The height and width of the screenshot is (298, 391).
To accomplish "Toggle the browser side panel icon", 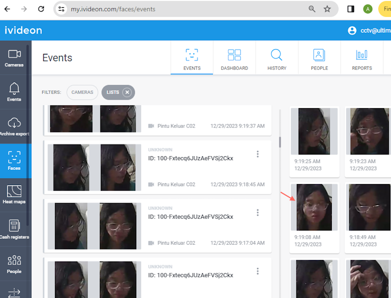I will (x=351, y=9).
